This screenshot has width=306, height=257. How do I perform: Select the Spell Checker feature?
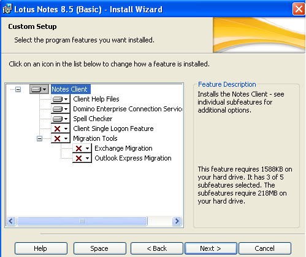93,119
